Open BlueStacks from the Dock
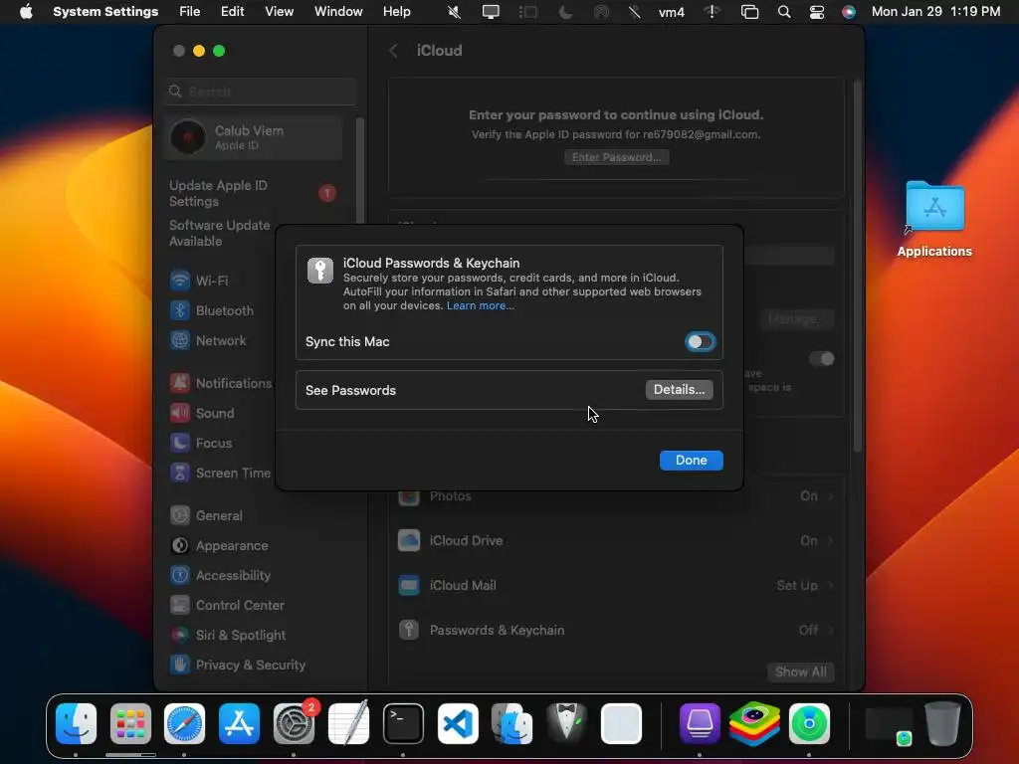 click(x=754, y=724)
